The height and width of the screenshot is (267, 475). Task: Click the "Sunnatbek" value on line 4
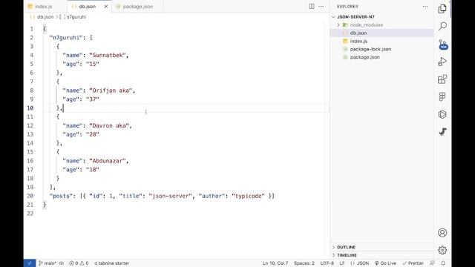click(107, 55)
